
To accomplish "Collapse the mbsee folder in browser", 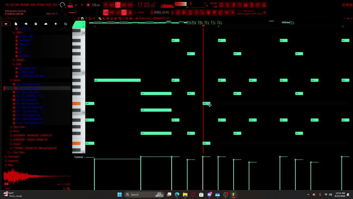I will pyautogui.click(x=17, y=80).
